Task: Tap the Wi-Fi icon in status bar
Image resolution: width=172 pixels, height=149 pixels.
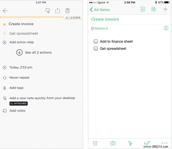Action: [108, 2]
